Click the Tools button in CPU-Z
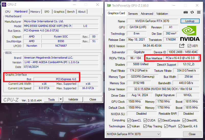The height and width of the screenshot is (140, 205). 51,99
